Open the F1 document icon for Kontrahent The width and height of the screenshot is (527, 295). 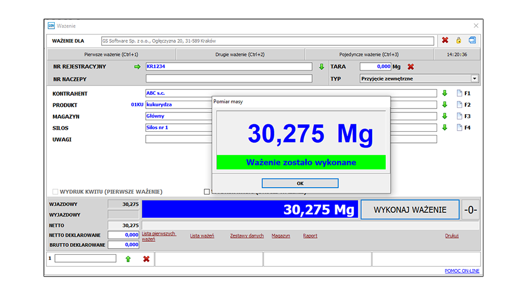coord(460,93)
